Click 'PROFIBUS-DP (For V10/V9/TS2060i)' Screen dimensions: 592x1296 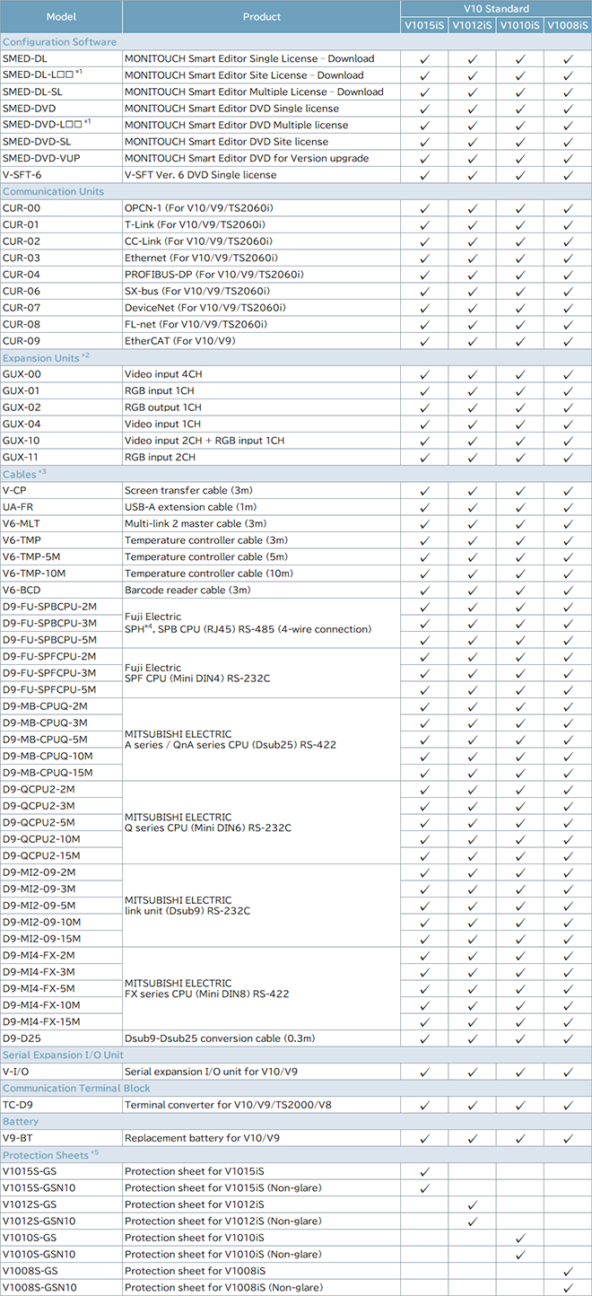[x=213, y=275]
